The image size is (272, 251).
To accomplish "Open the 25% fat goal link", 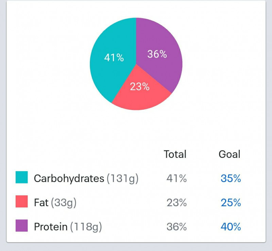I will [231, 202].
